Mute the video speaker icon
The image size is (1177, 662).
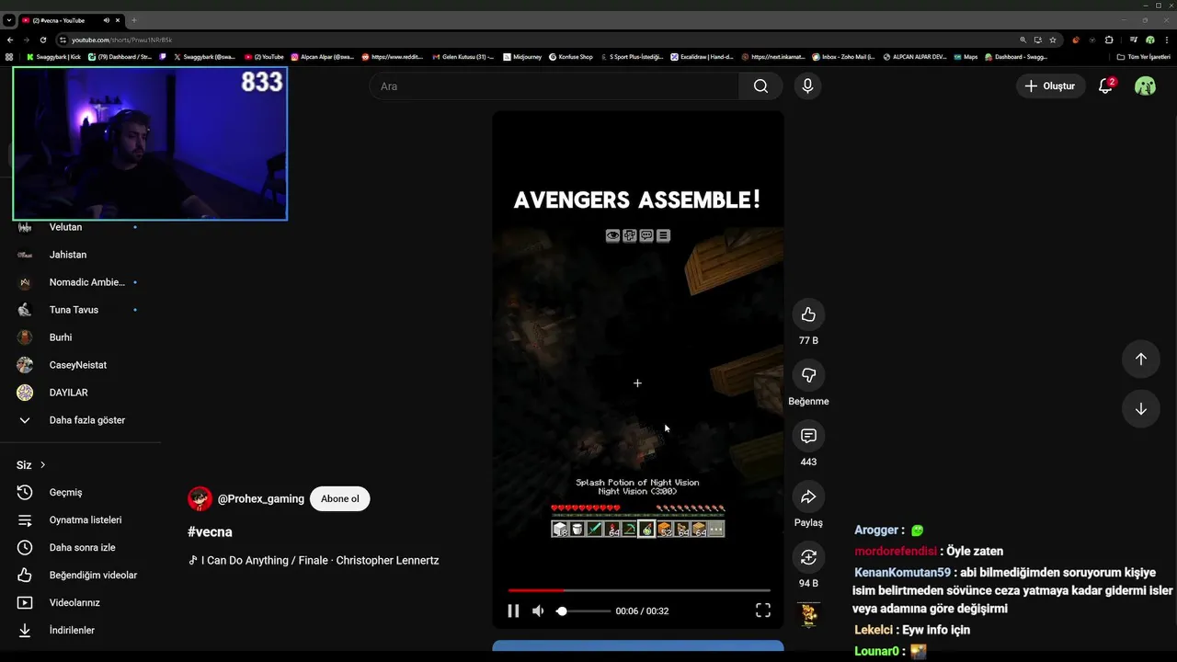[538, 611]
